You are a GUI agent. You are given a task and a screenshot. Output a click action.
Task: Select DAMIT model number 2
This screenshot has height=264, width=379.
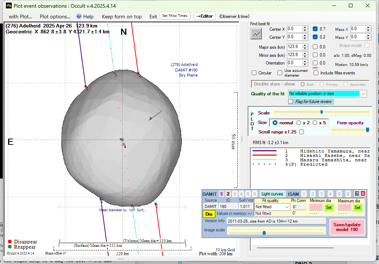228,194
